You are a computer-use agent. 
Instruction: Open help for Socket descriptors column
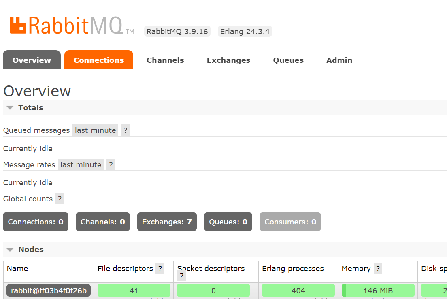tap(181, 276)
